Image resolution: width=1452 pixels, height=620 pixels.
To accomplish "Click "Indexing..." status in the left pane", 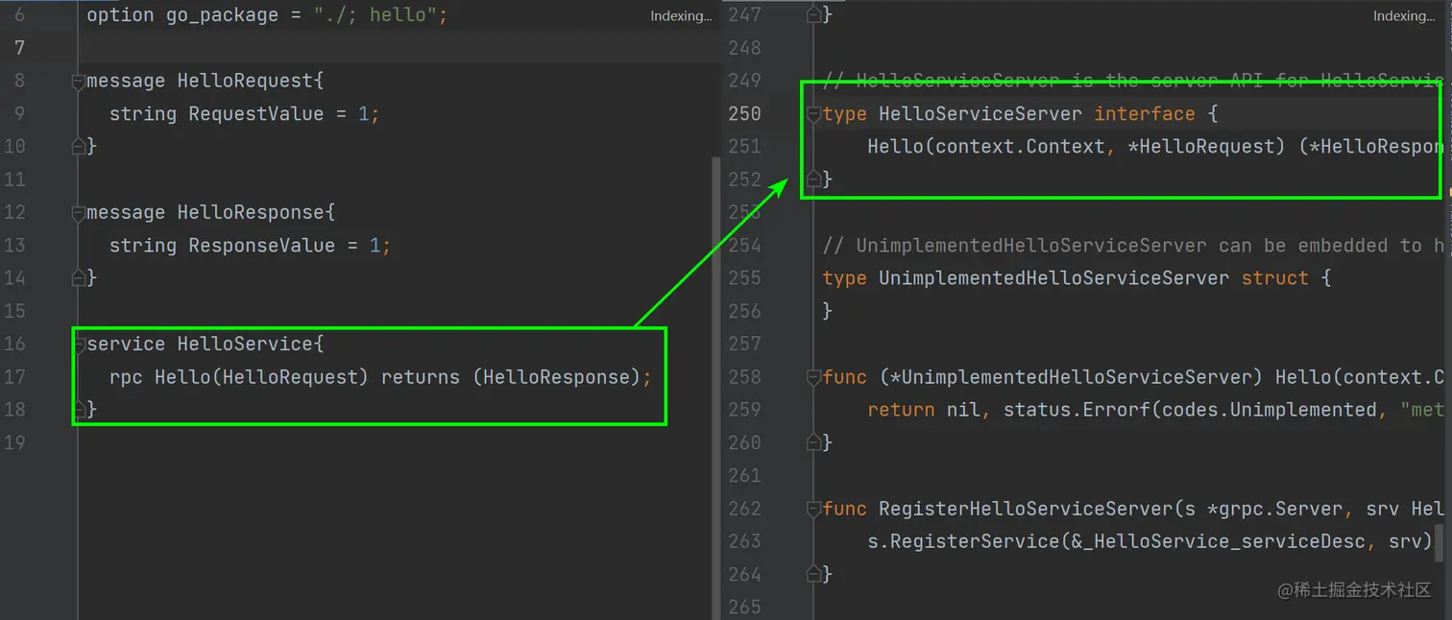I will [x=681, y=16].
